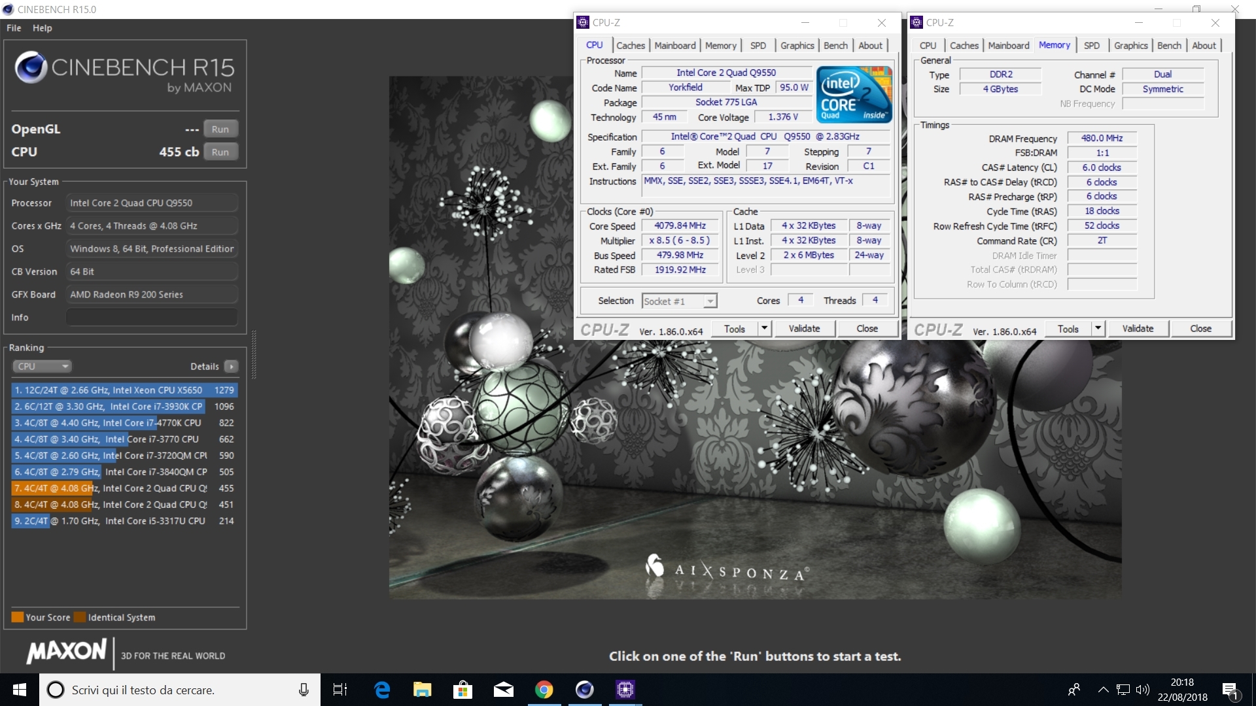Switch to Memory tab in left CPU-Z
Screen dimensions: 1256x706
click(x=721, y=45)
